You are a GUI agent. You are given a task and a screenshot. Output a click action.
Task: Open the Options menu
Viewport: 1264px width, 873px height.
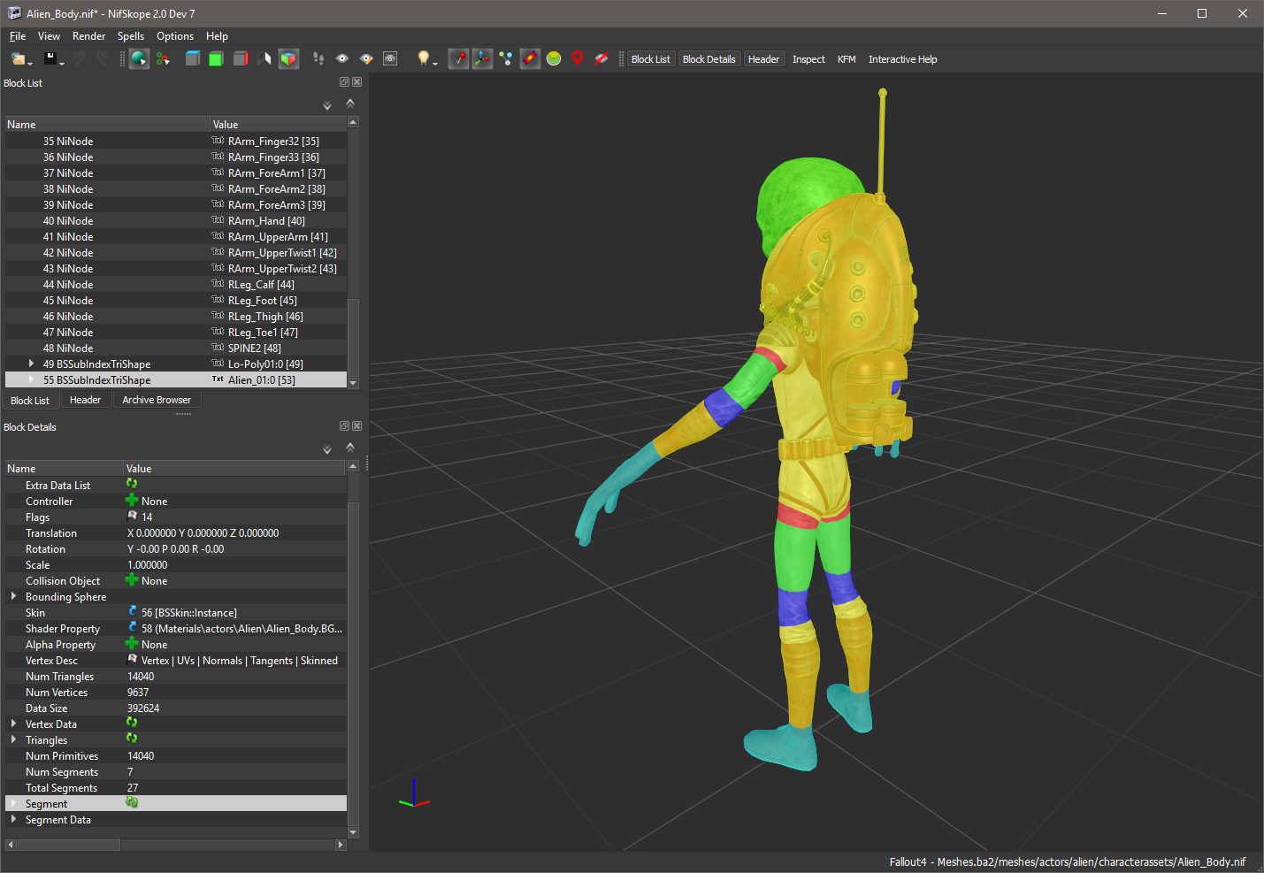[175, 36]
